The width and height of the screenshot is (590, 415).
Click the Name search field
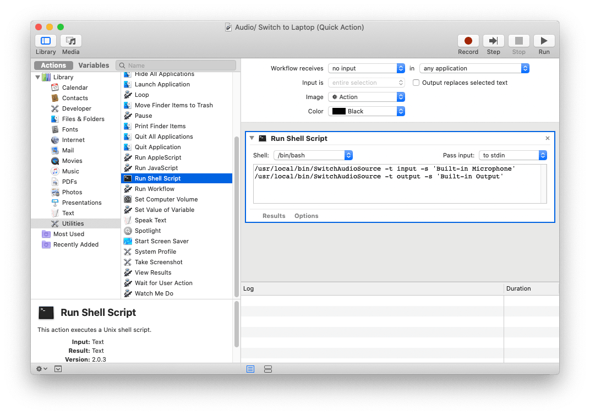coord(176,65)
